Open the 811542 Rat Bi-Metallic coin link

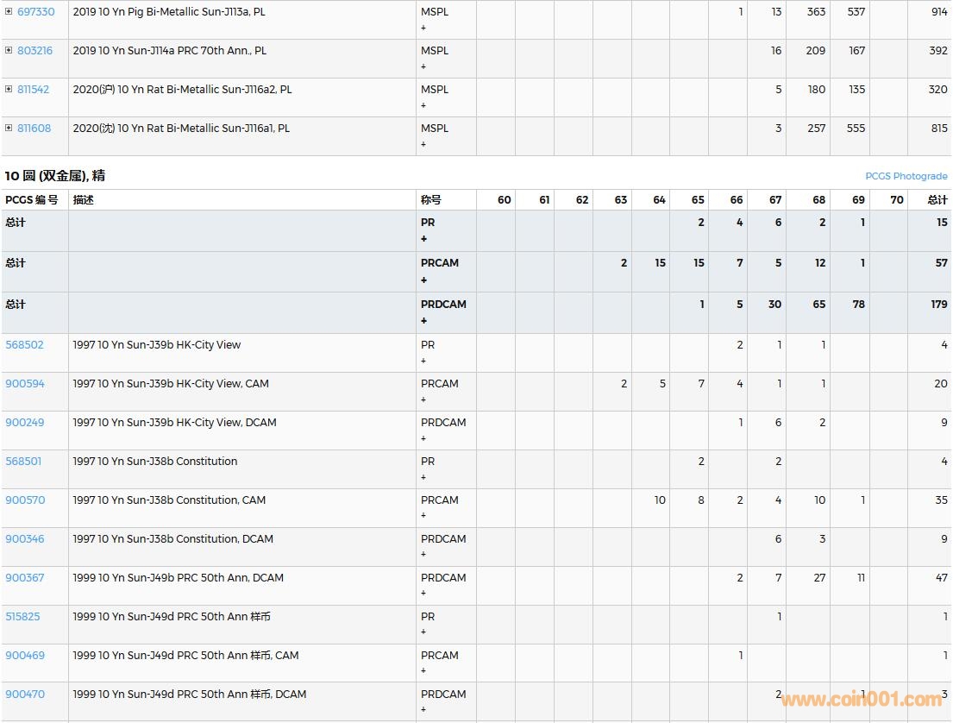[33, 90]
